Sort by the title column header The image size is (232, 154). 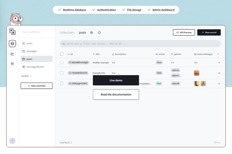click(96, 54)
